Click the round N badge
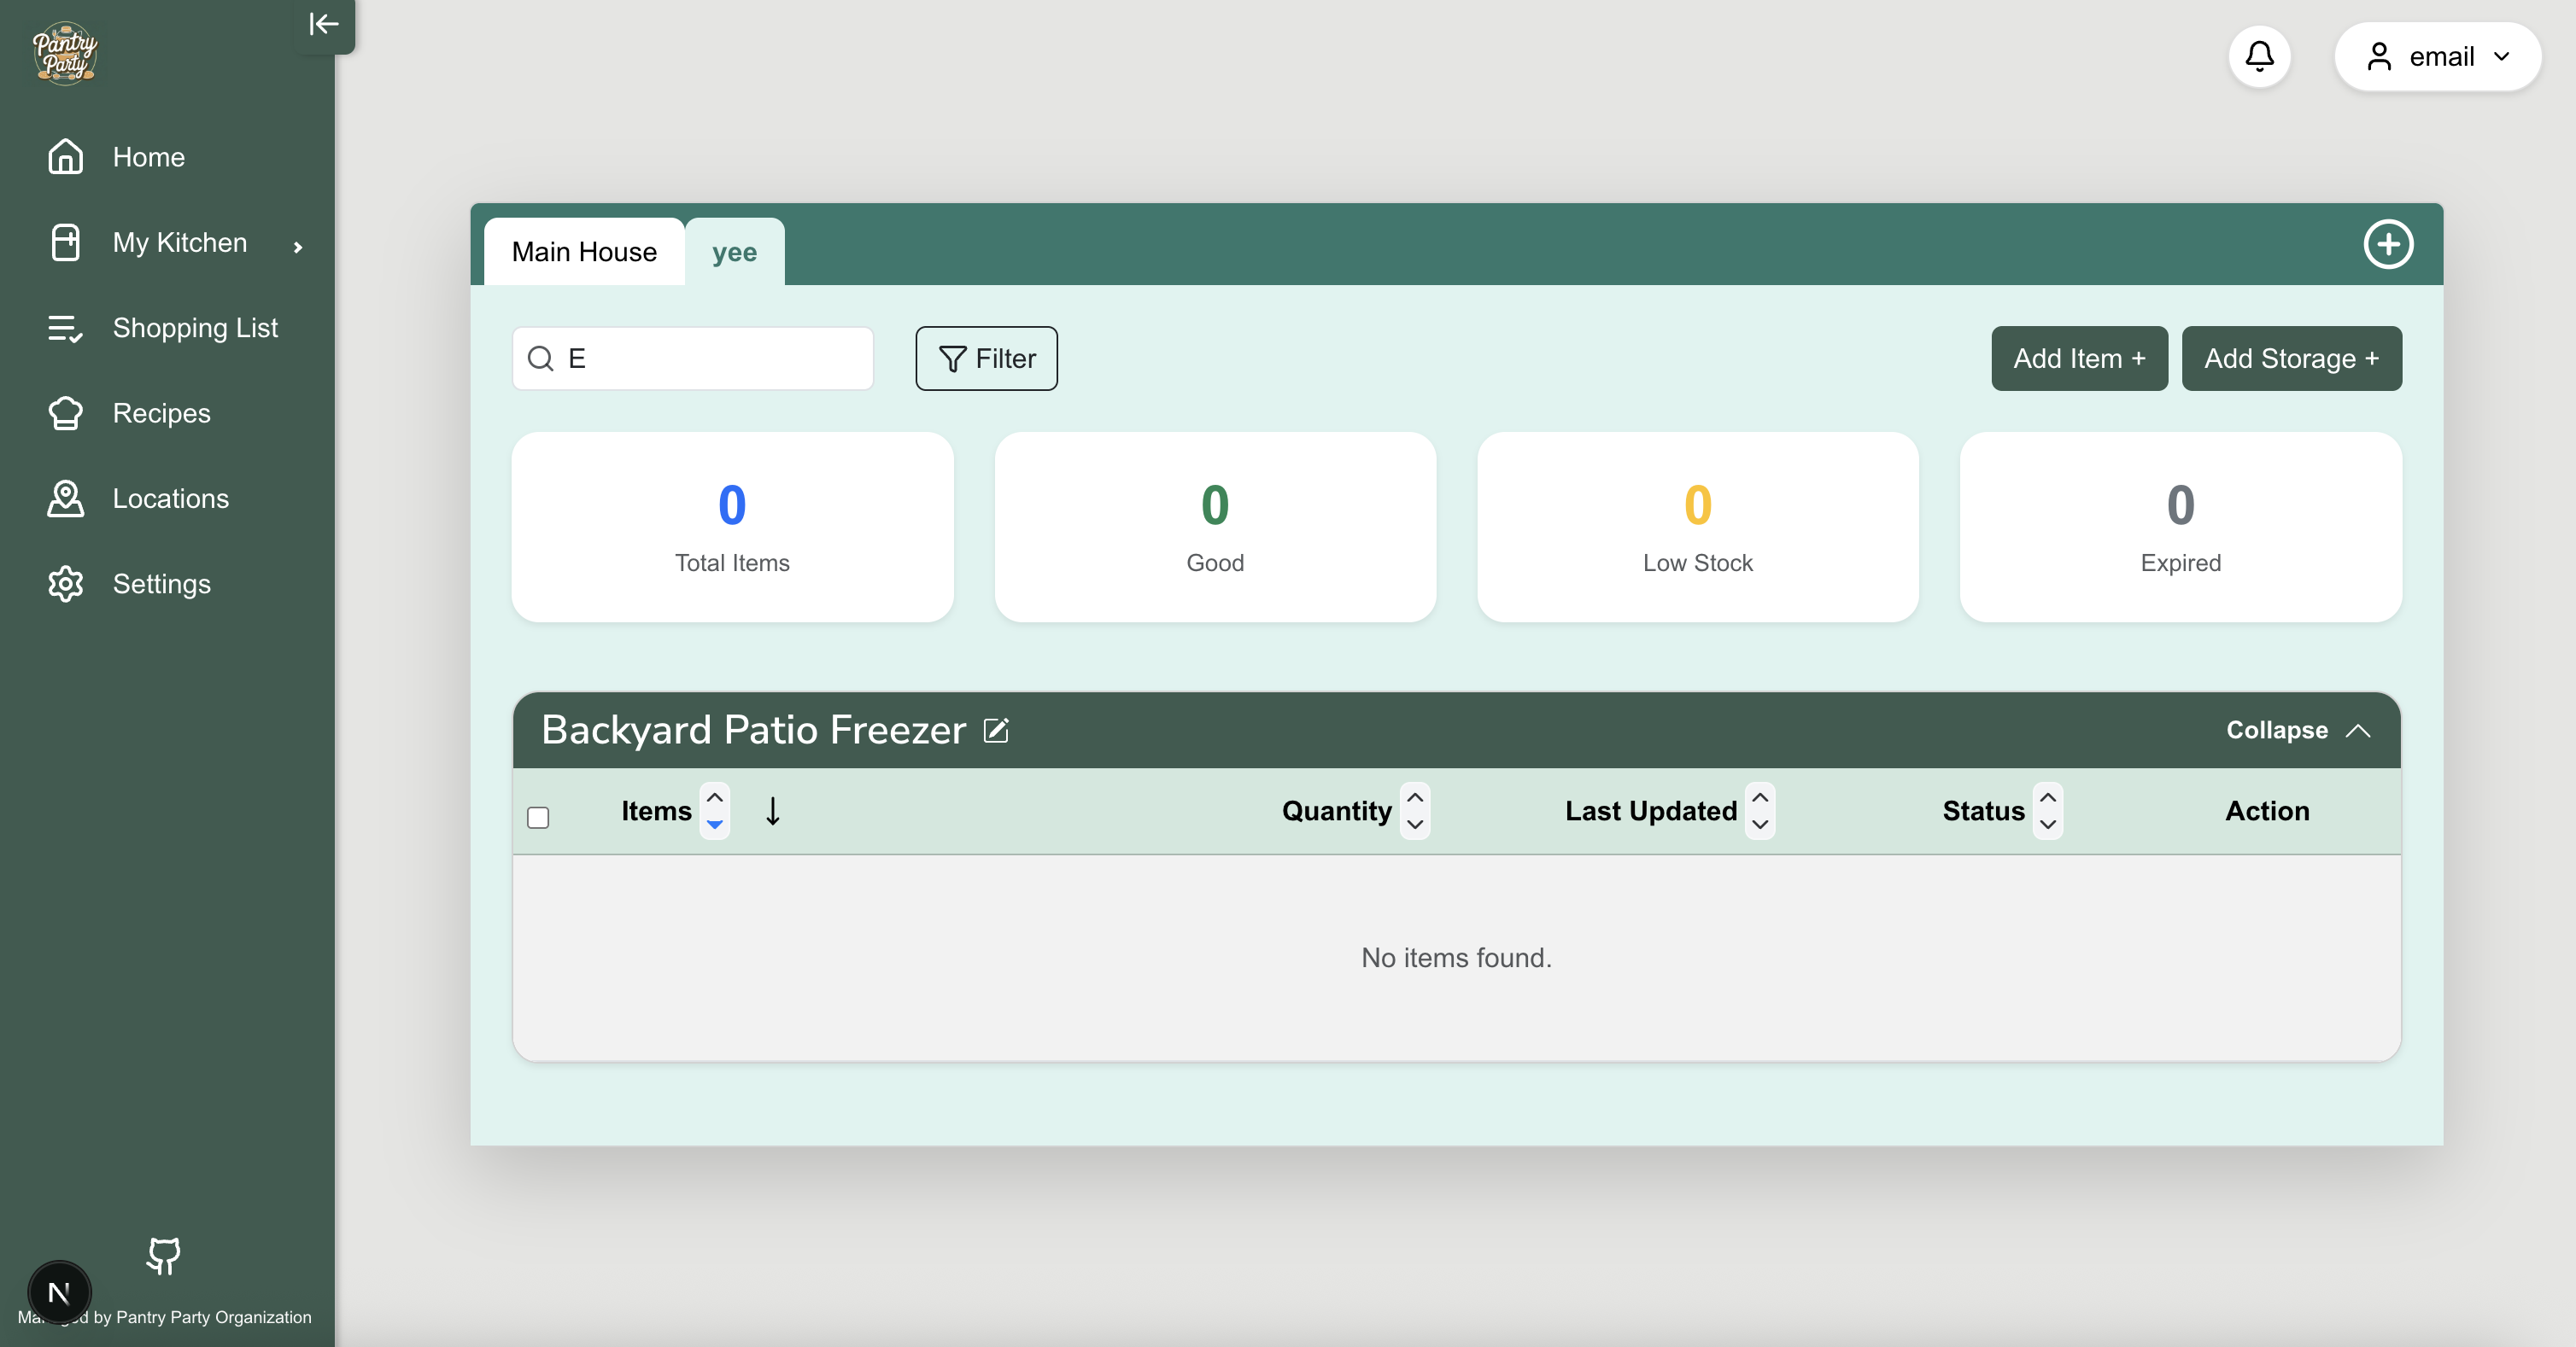The height and width of the screenshot is (1347, 2576). pyautogui.click(x=59, y=1293)
